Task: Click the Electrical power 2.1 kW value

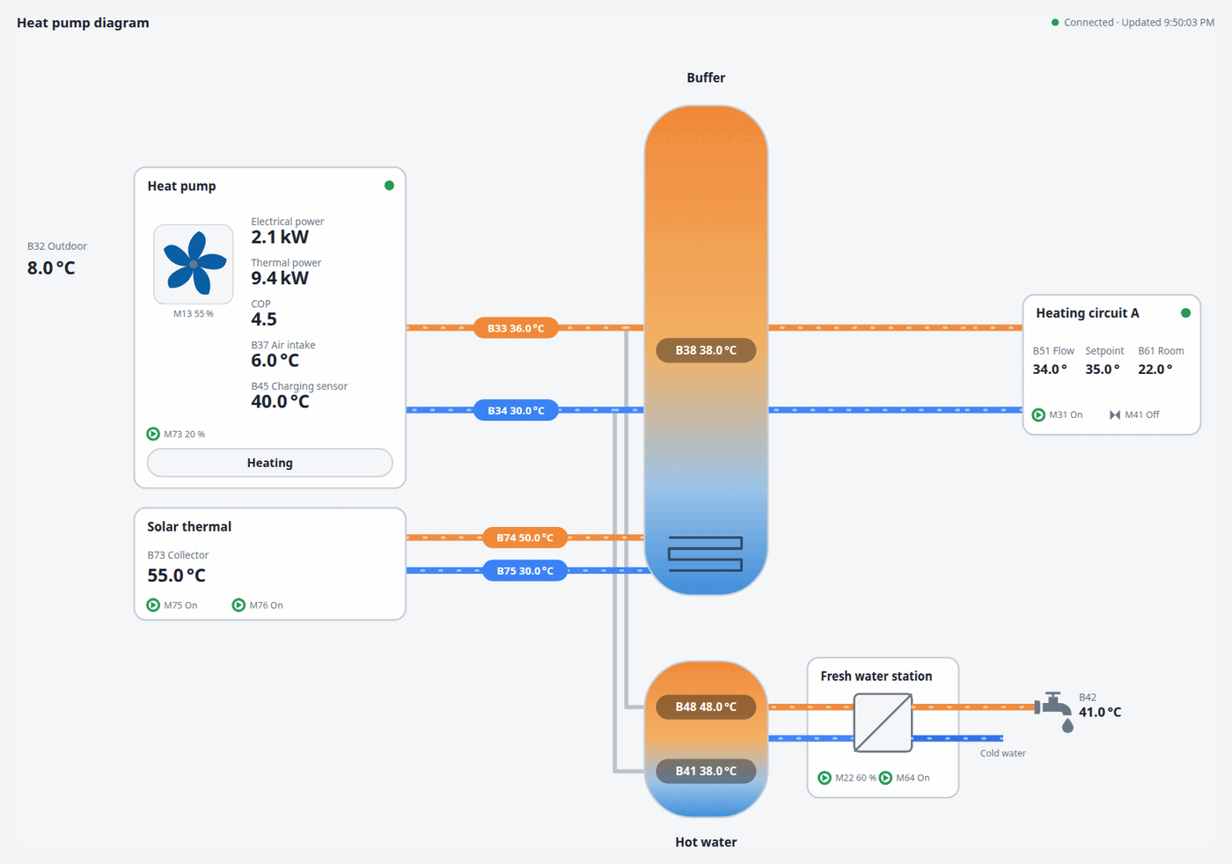Action: (x=280, y=237)
